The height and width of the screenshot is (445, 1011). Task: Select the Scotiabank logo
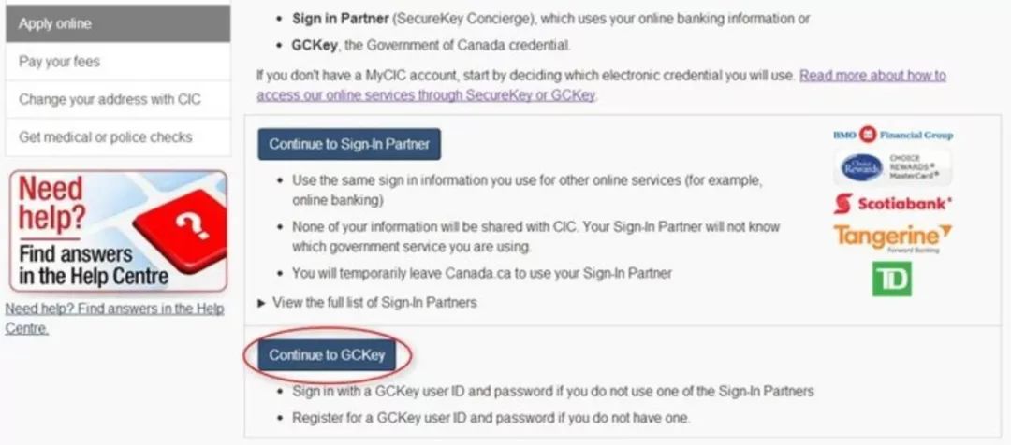(892, 204)
